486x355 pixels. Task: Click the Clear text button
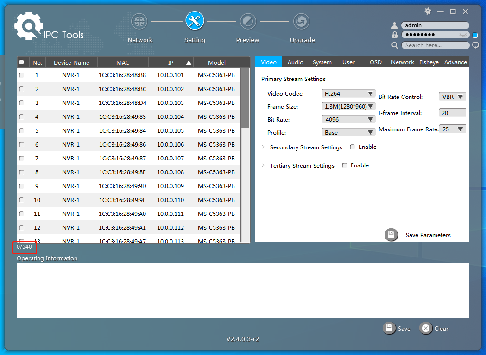point(442,329)
